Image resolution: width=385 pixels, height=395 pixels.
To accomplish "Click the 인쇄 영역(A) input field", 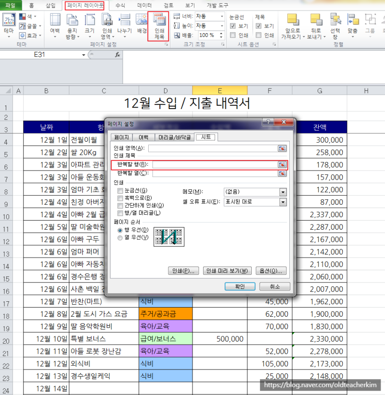I will point(213,148).
